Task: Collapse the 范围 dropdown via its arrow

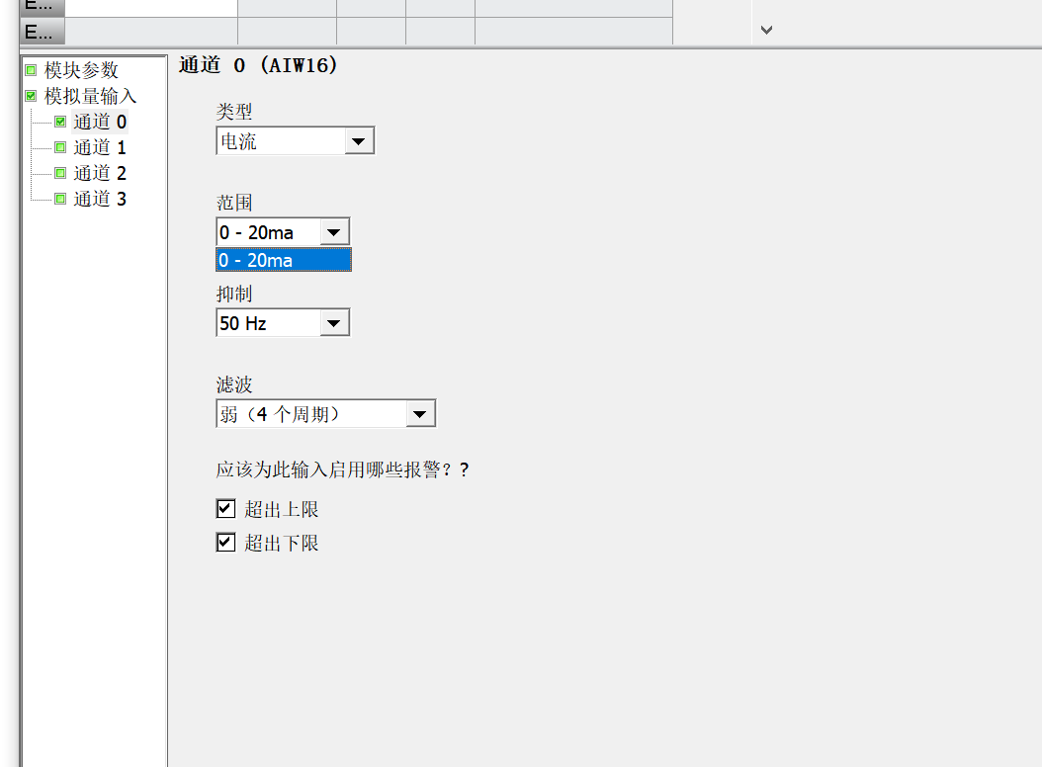Action: coord(334,233)
